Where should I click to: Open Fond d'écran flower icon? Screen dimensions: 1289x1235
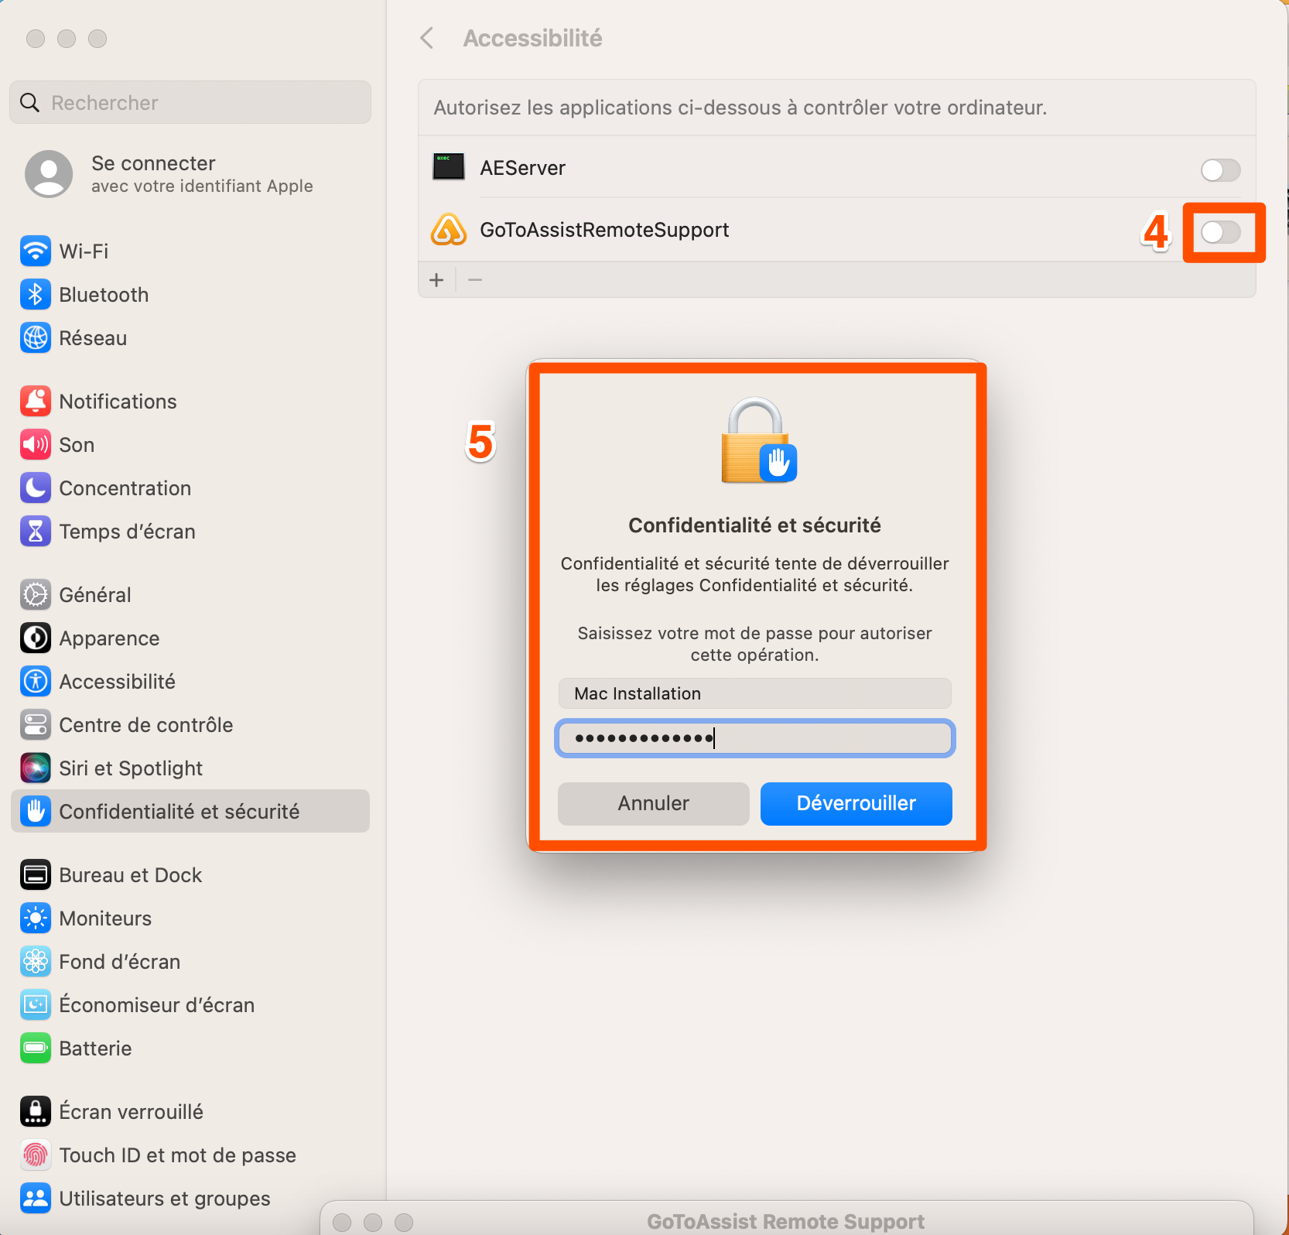pos(36,961)
